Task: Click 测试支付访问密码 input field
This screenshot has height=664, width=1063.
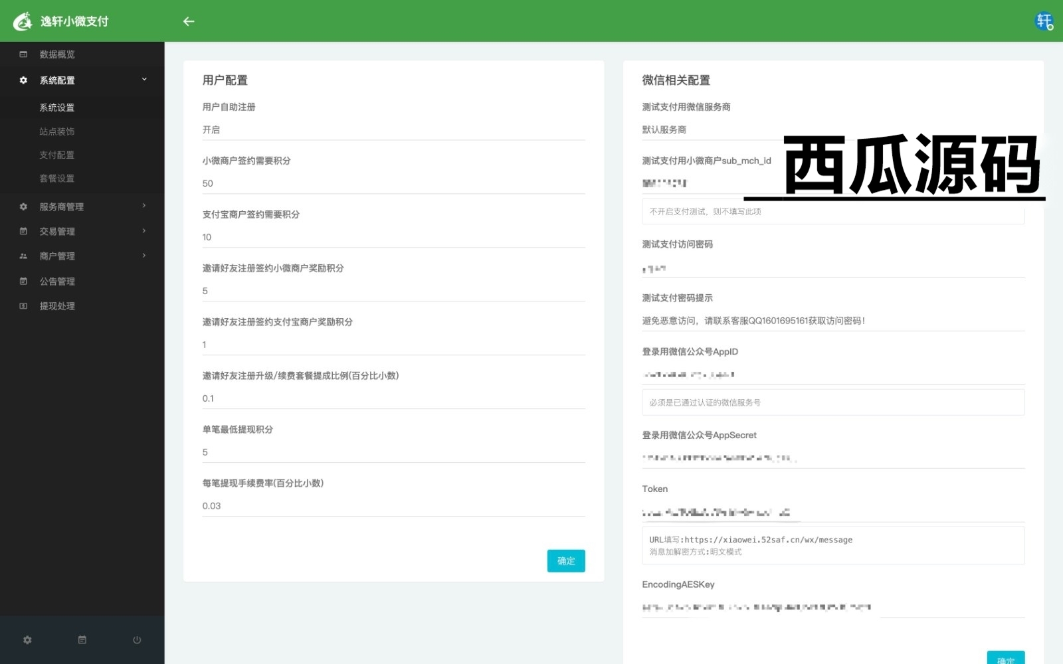Action: [x=833, y=268]
